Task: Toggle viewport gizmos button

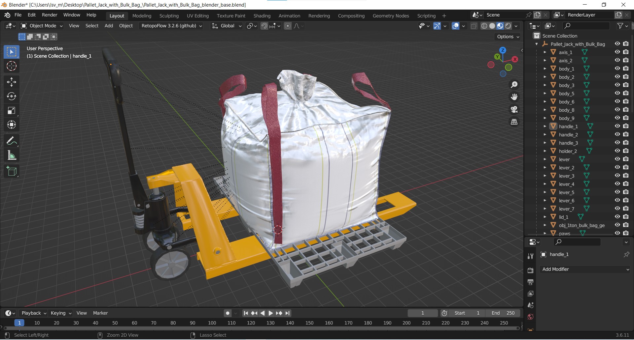Action: pyautogui.click(x=437, y=26)
